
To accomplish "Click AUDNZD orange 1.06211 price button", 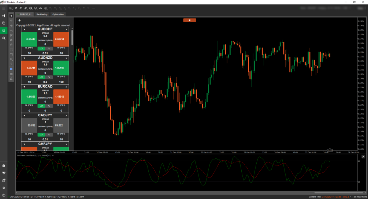I will [29, 68].
